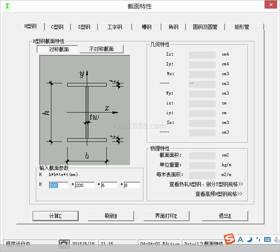Switch to the 圆钢及圆管 tab
This screenshot has width=280, height=252.
[x=205, y=27]
